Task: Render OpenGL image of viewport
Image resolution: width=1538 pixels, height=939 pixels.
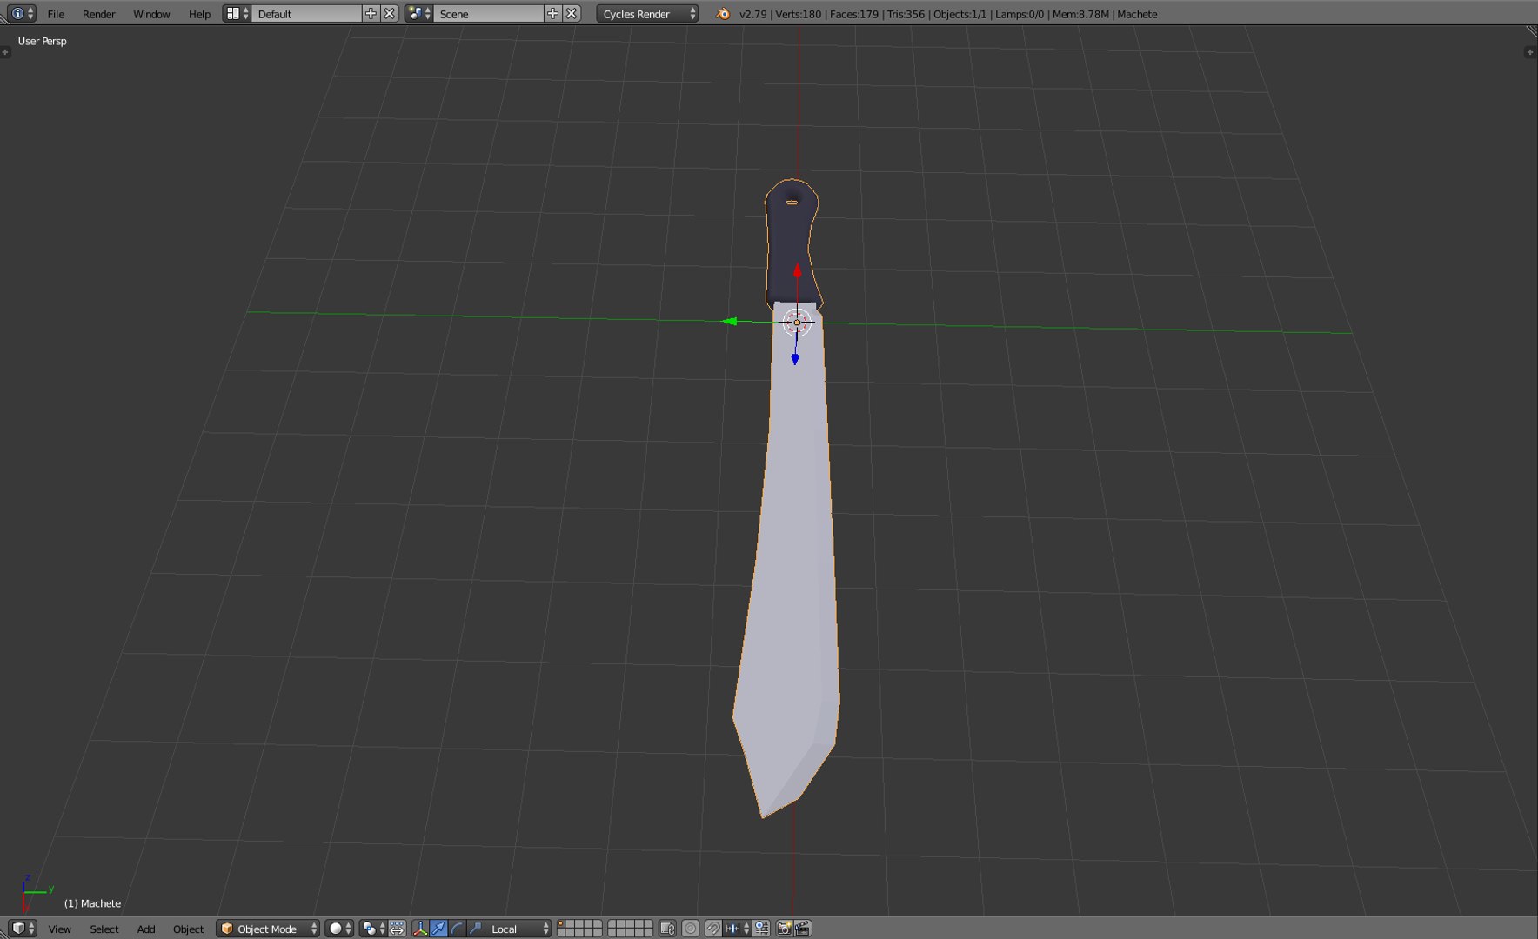Action: pyautogui.click(x=784, y=929)
